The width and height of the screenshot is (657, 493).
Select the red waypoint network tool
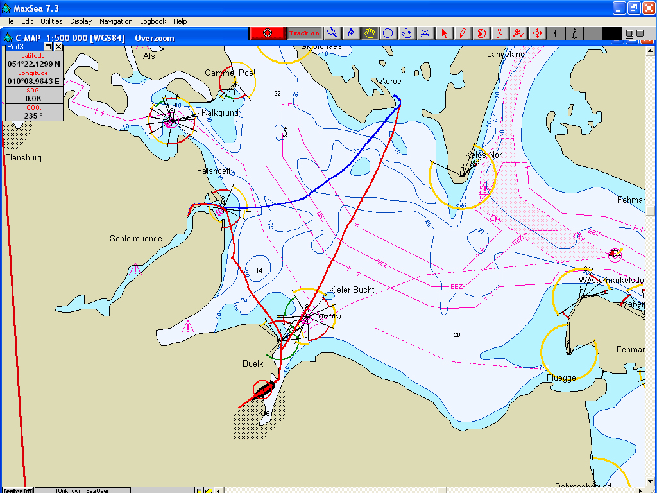518,33
